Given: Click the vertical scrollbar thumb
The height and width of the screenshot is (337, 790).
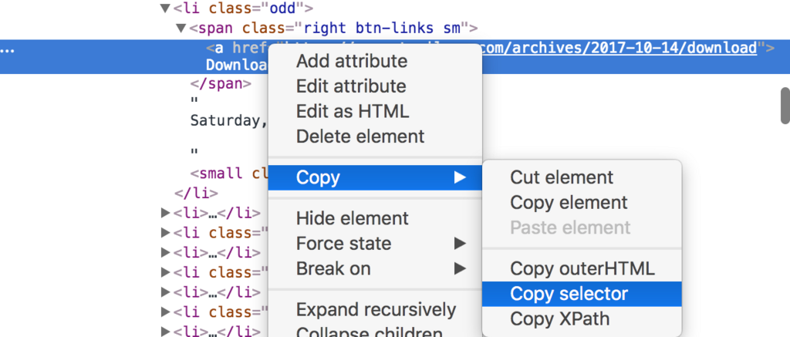Looking at the screenshot, I should [785, 106].
